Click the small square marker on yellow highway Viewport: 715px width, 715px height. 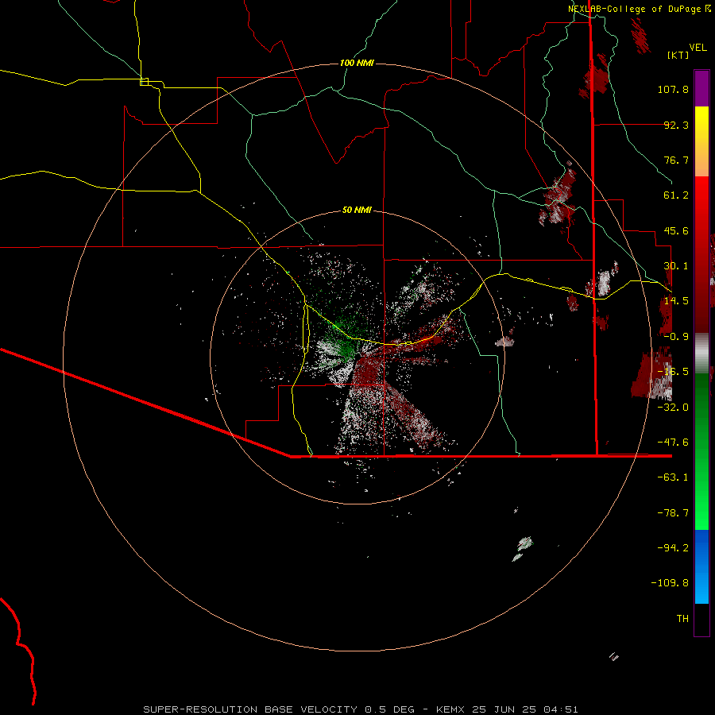tap(144, 82)
